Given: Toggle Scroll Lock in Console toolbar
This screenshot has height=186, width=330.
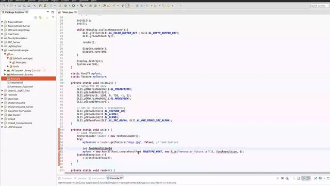Looking at the screenshot, I should pos(299,178).
